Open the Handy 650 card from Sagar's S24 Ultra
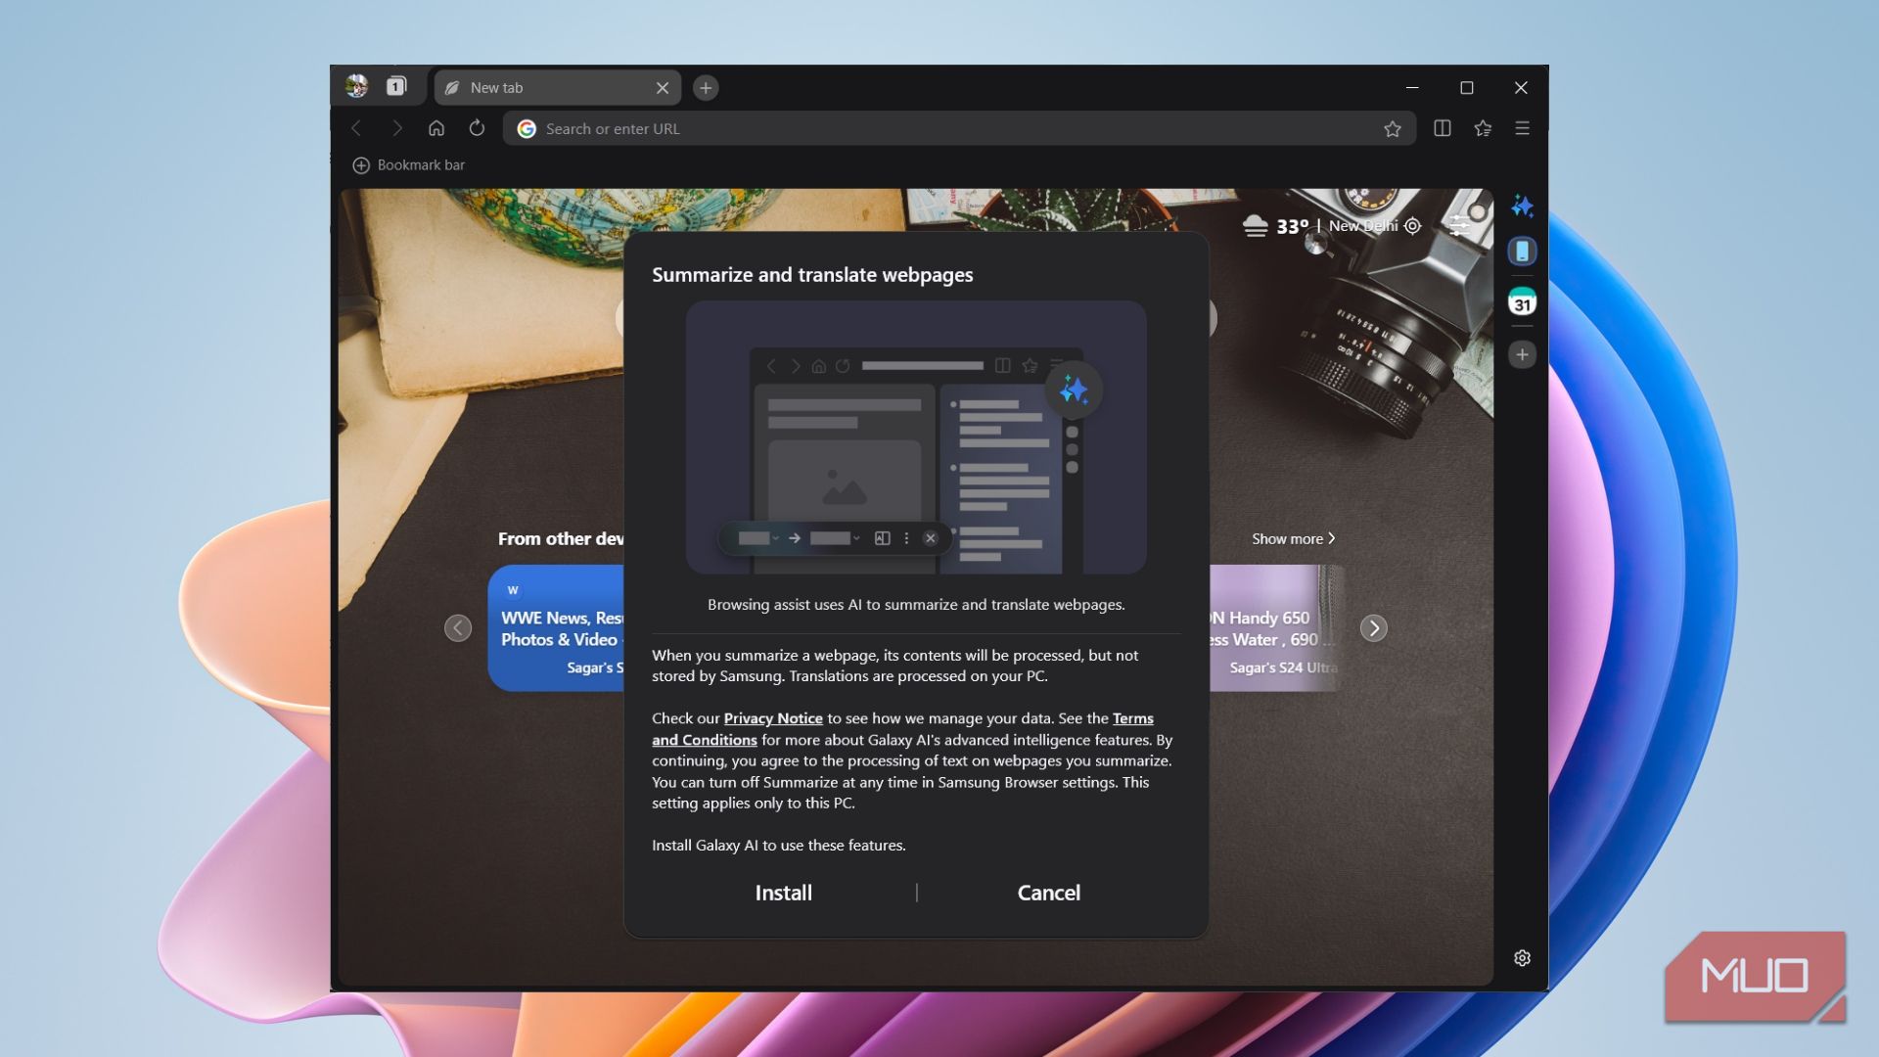 (1276, 628)
